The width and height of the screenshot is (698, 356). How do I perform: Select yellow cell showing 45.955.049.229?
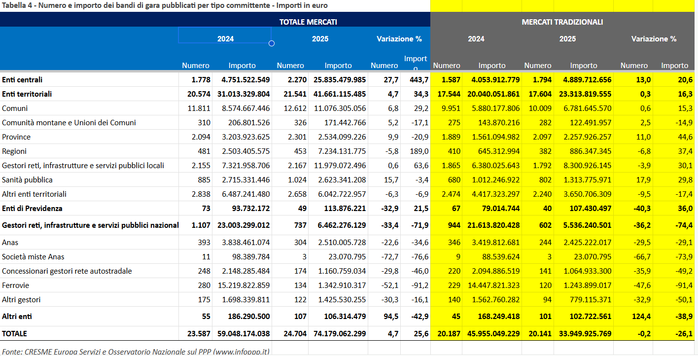(492, 334)
